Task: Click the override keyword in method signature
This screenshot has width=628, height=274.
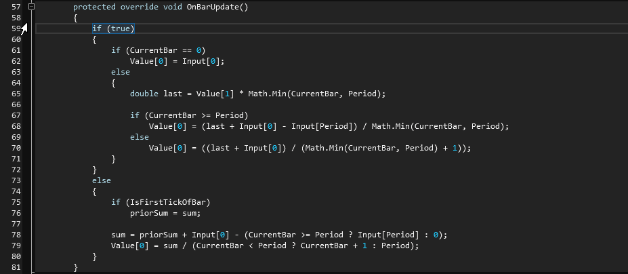Action: (x=144, y=7)
